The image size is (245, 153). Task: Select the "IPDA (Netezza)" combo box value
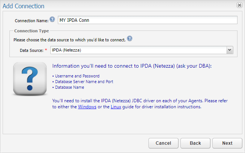[138, 50]
